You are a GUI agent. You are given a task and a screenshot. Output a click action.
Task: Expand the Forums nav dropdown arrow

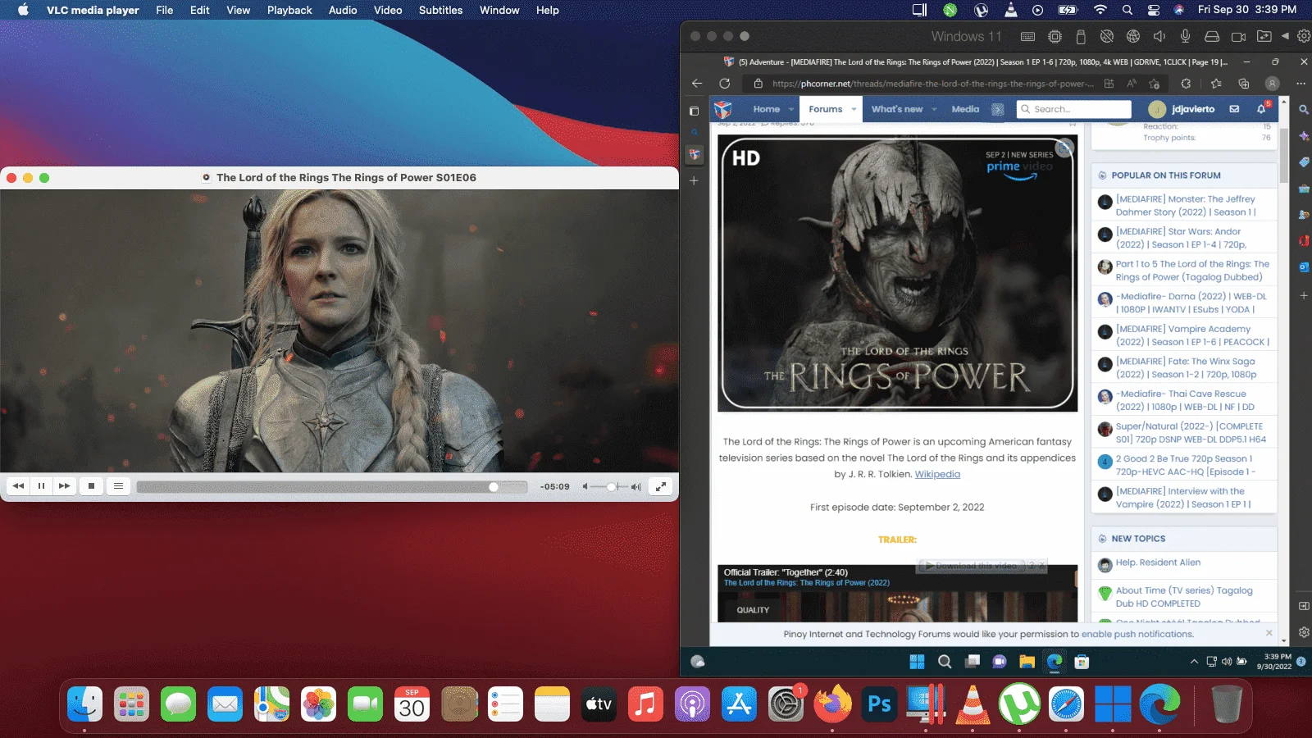point(854,109)
